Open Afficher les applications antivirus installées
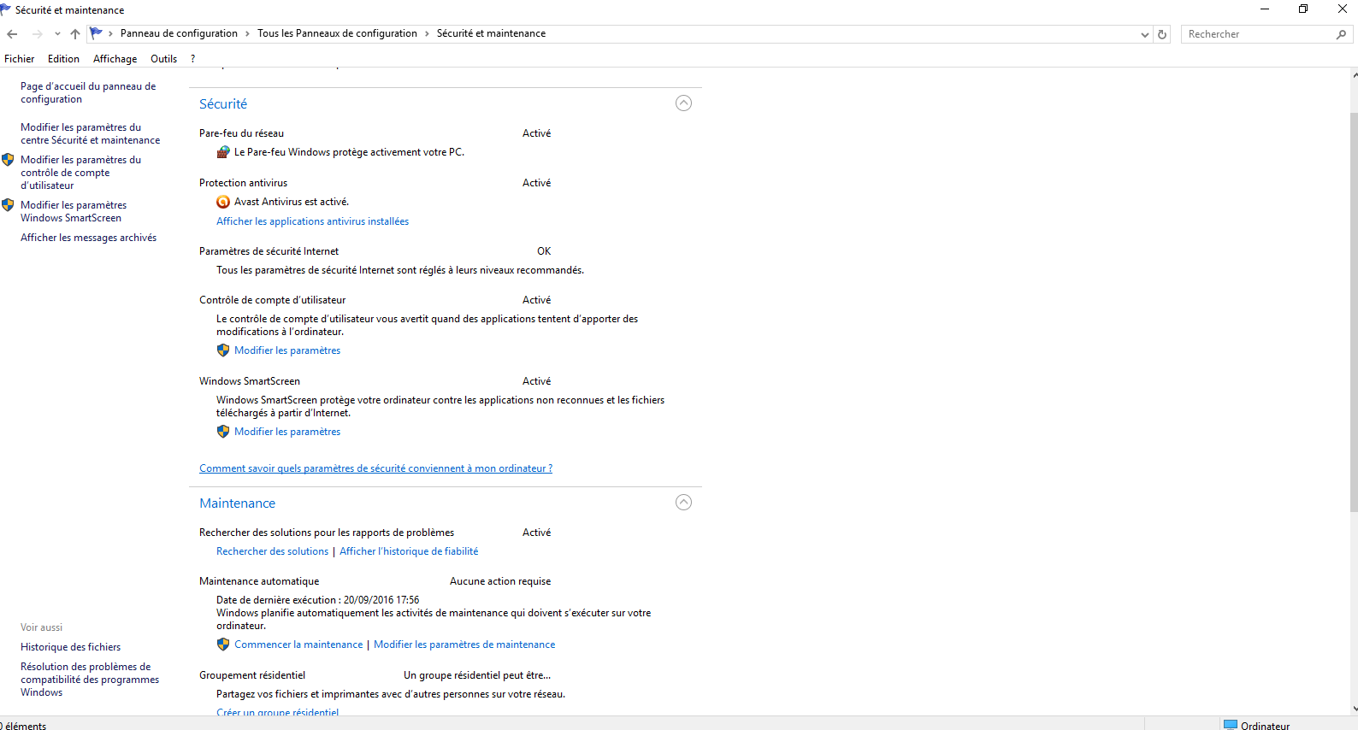Viewport: 1358px width, 730px height. point(312,221)
